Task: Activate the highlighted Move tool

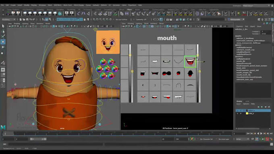Action: click(3, 42)
